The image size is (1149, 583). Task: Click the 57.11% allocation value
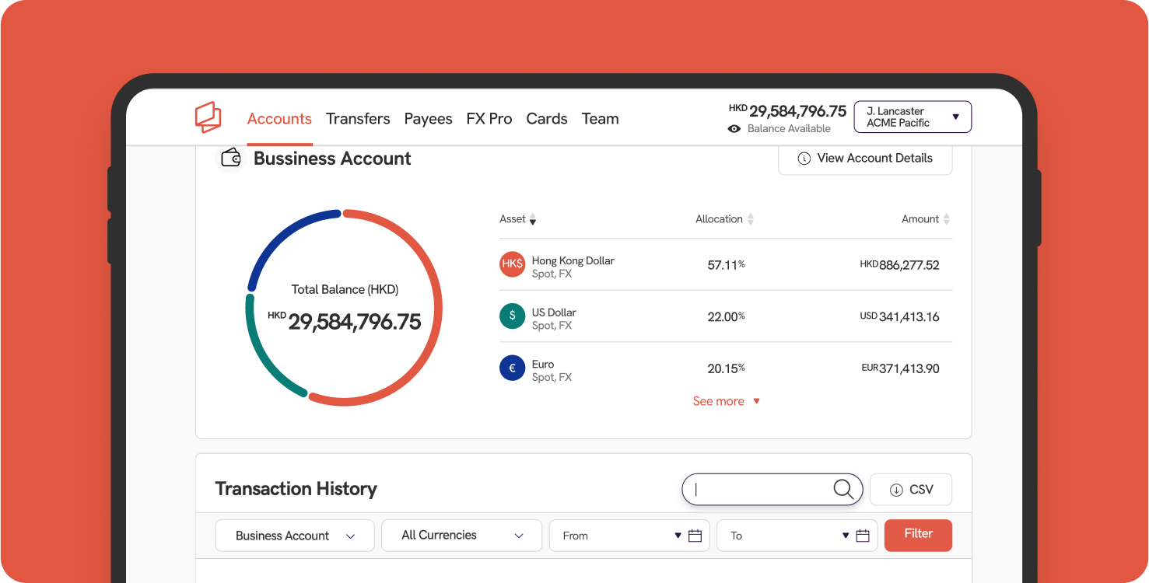pos(726,265)
